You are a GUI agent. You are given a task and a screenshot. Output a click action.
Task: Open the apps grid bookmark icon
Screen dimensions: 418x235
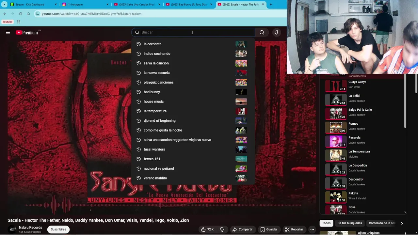click(x=18, y=22)
